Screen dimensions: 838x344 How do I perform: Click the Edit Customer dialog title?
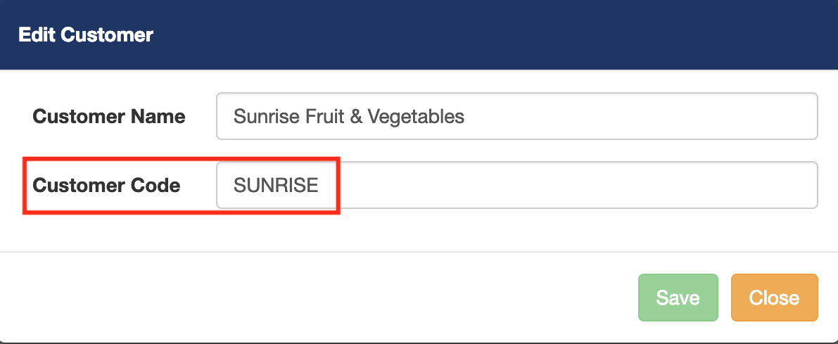point(85,34)
